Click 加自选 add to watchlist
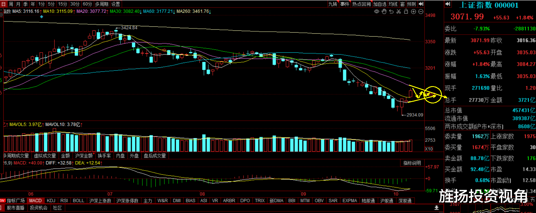Screen dimensions: 536x213 click(x=380, y=4)
